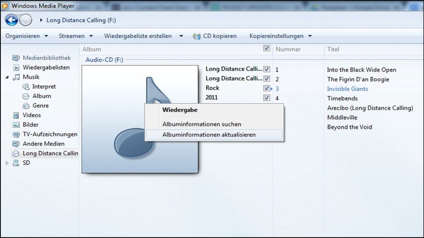Uncheck the checkbox for track 3
This screenshot has height=238, width=424.
(x=267, y=88)
